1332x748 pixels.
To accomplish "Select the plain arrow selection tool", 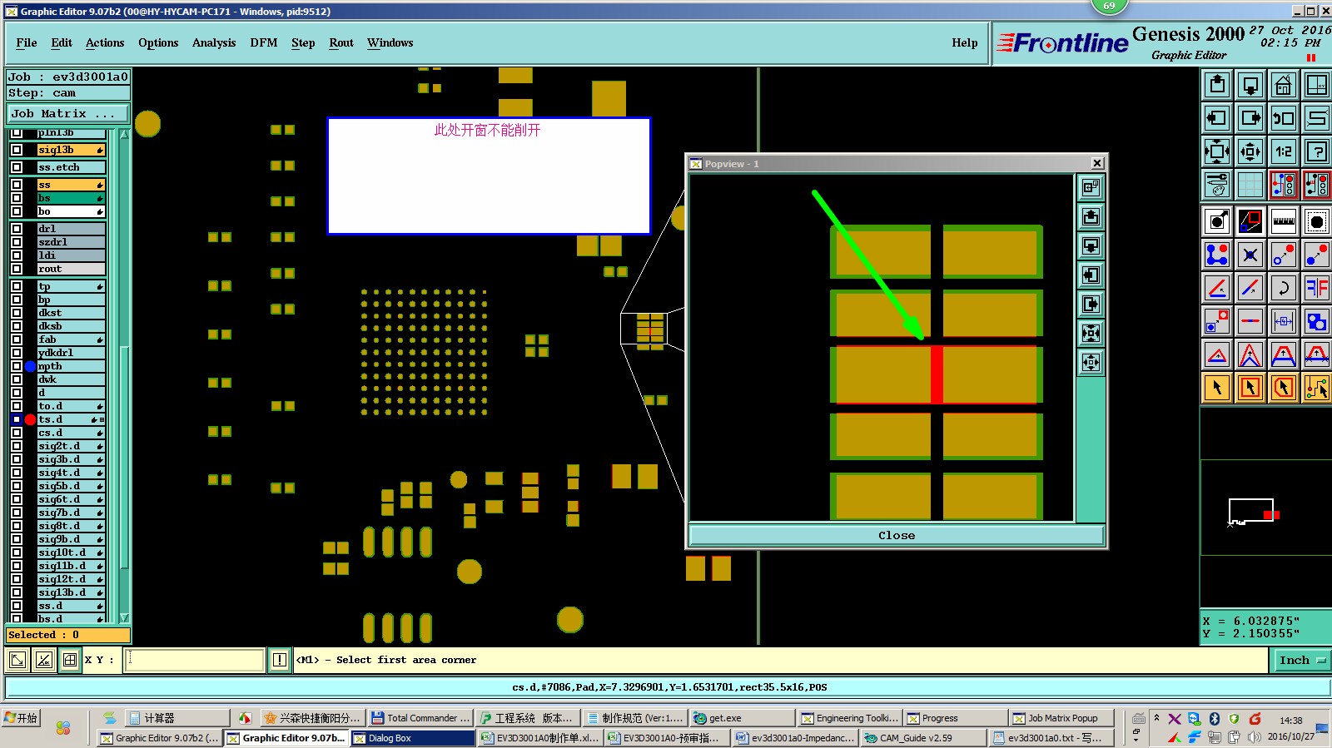I will (x=1217, y=388).
